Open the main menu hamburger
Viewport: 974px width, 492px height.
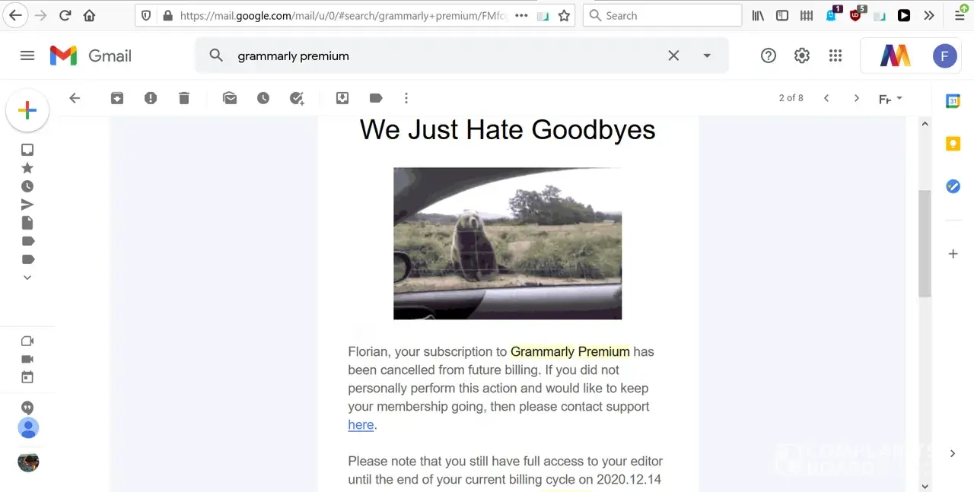pyautogui.click(x=27, y=56)
